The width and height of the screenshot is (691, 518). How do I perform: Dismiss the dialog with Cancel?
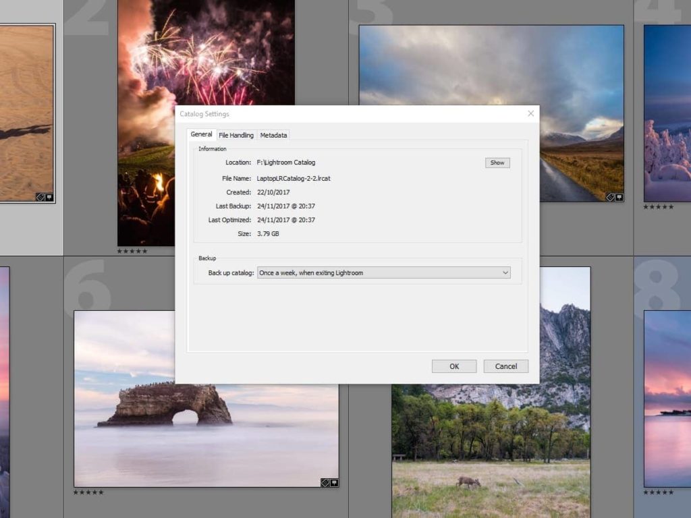tap(505, 366)
